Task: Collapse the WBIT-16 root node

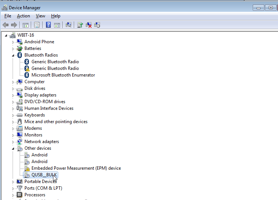Action: [x=6, y=35]
